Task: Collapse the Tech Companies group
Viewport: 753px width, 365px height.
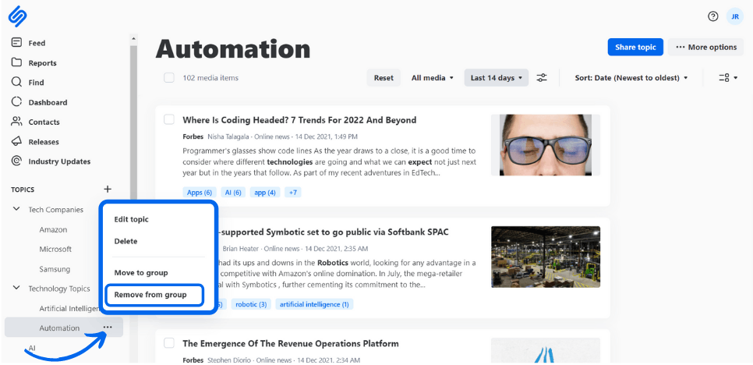Action: coord(17,209)
